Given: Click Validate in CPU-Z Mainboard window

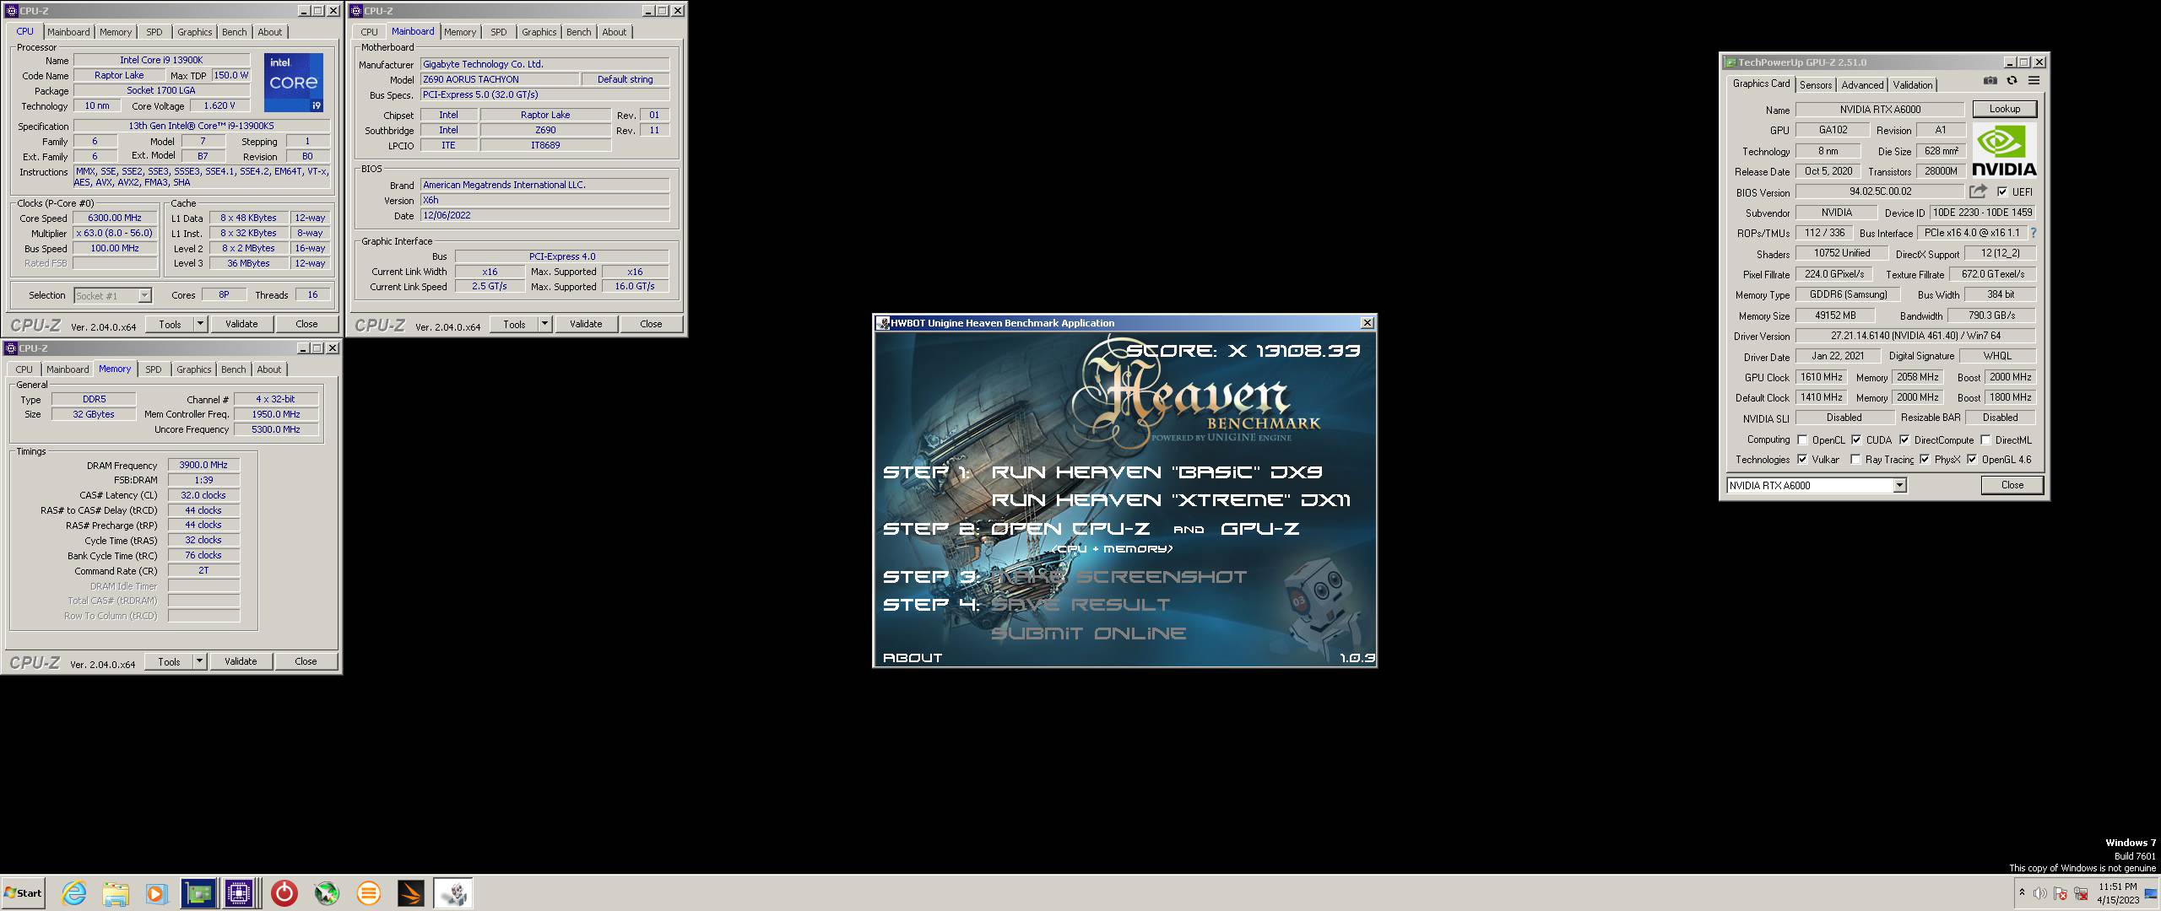Looking at the screenshot, I should click(x=586, y=324).
